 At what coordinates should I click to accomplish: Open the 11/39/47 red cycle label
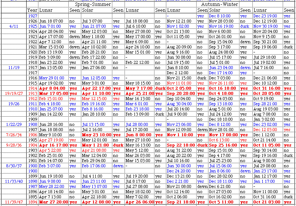(13, 202)
